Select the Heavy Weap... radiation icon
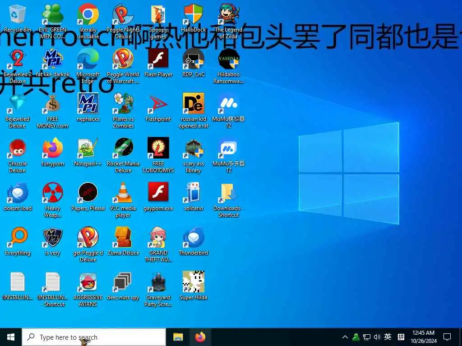 pyautogui.click(x=52, y=193)
